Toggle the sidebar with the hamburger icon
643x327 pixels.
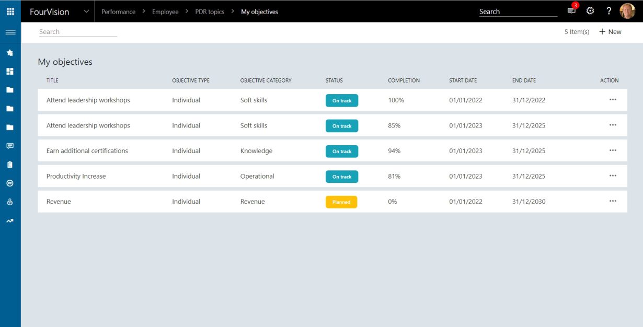pos(10,31)
